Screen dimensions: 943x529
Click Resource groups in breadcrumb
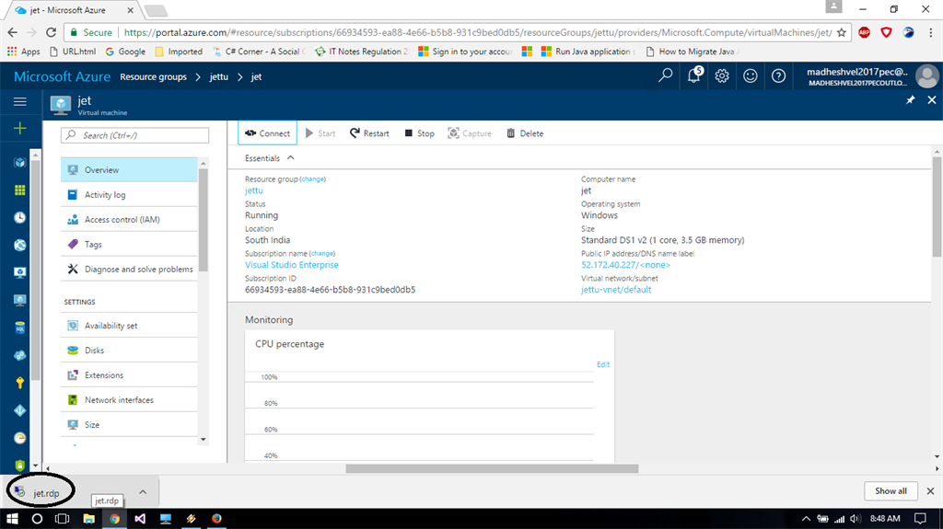click(153, 77)
